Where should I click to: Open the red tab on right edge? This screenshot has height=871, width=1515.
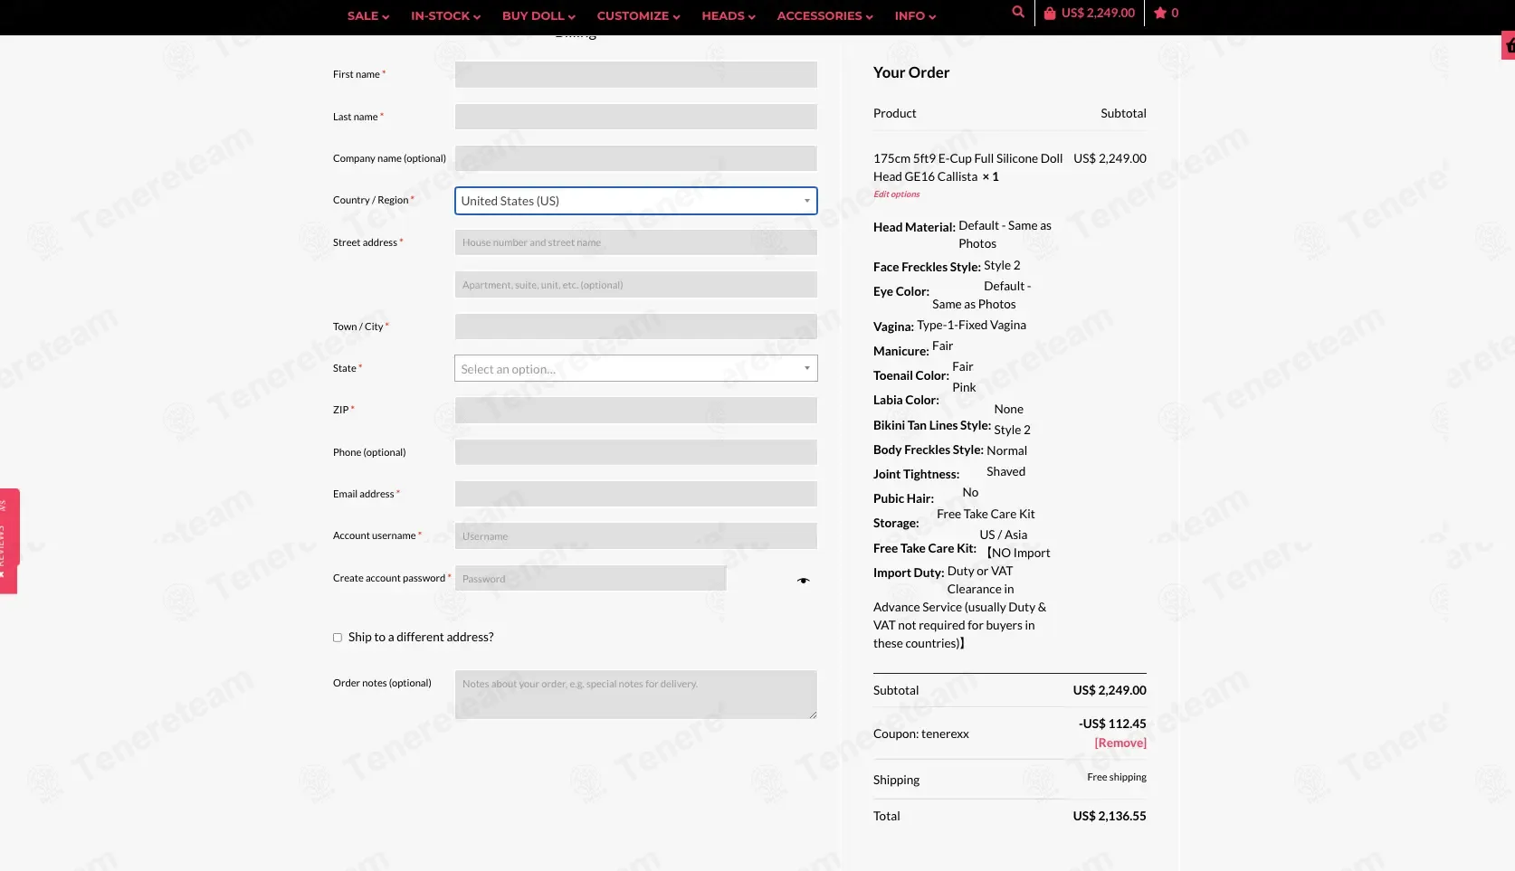[1509, 45]
